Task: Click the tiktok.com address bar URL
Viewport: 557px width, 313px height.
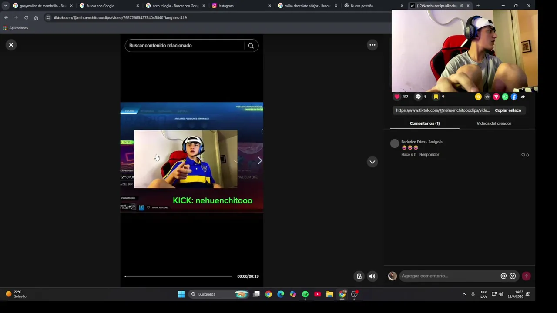Action: pos(120,17)
